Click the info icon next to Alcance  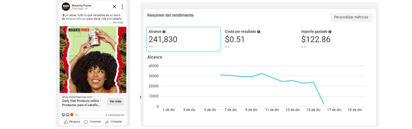click(164, 32)
